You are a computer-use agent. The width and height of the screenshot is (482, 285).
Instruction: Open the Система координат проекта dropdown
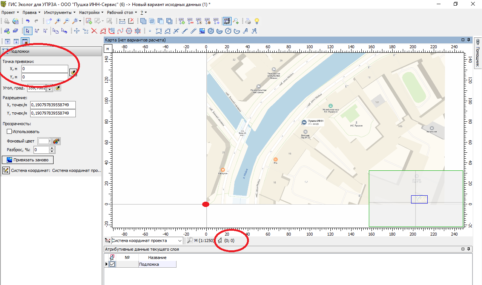point(180,241)
